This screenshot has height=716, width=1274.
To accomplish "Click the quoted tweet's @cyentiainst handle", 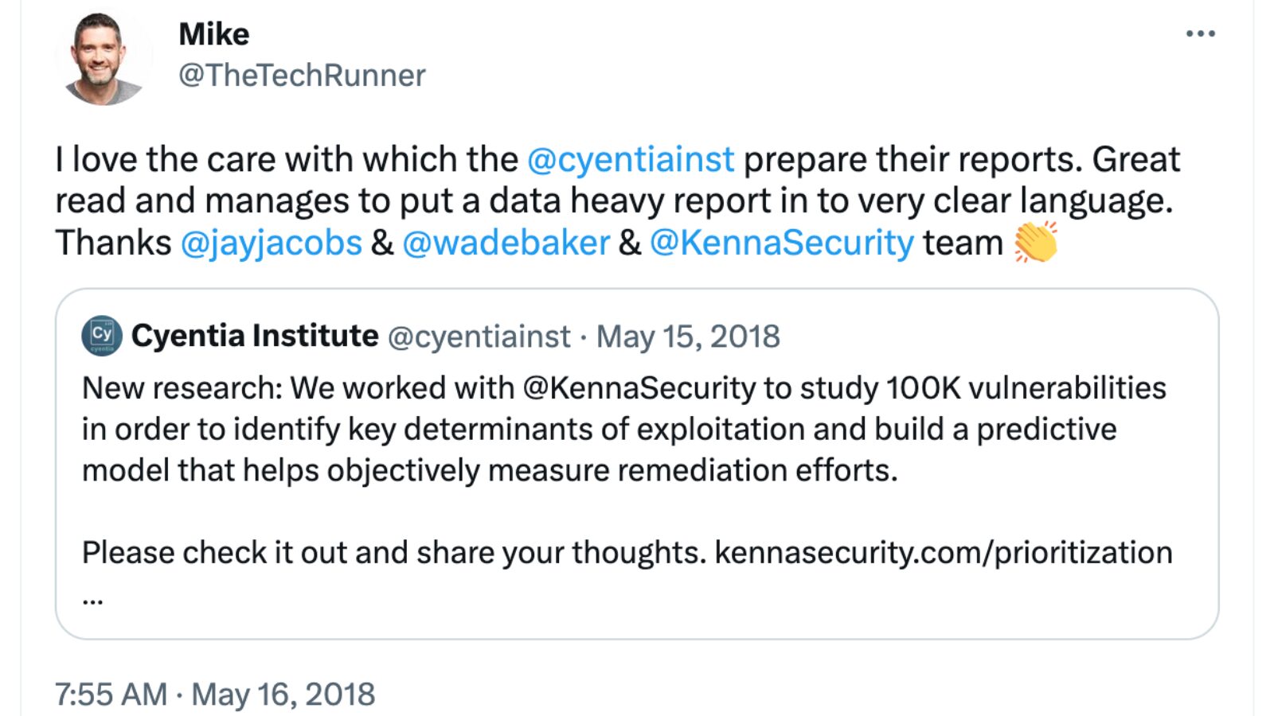I will point(479,337).
